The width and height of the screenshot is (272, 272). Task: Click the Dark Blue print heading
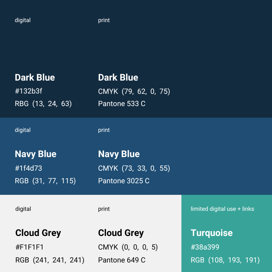118,78
